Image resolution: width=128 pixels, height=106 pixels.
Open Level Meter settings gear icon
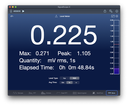(x=117, y=16)
